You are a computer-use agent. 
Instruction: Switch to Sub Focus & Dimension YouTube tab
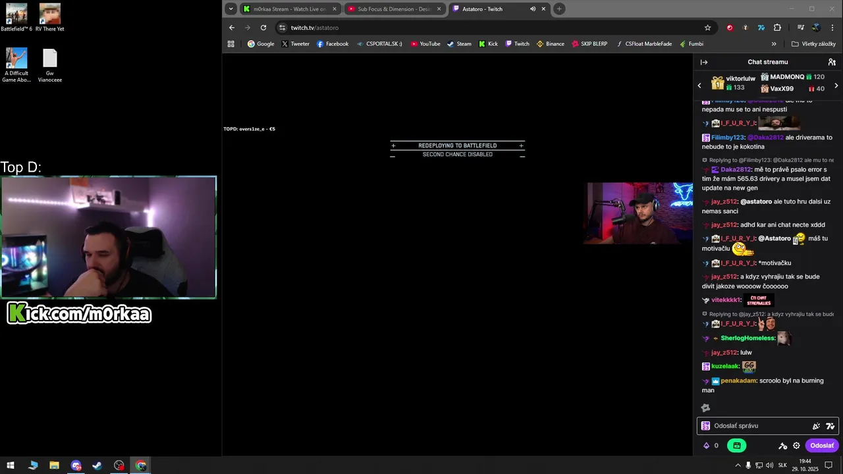click(394, 9)
